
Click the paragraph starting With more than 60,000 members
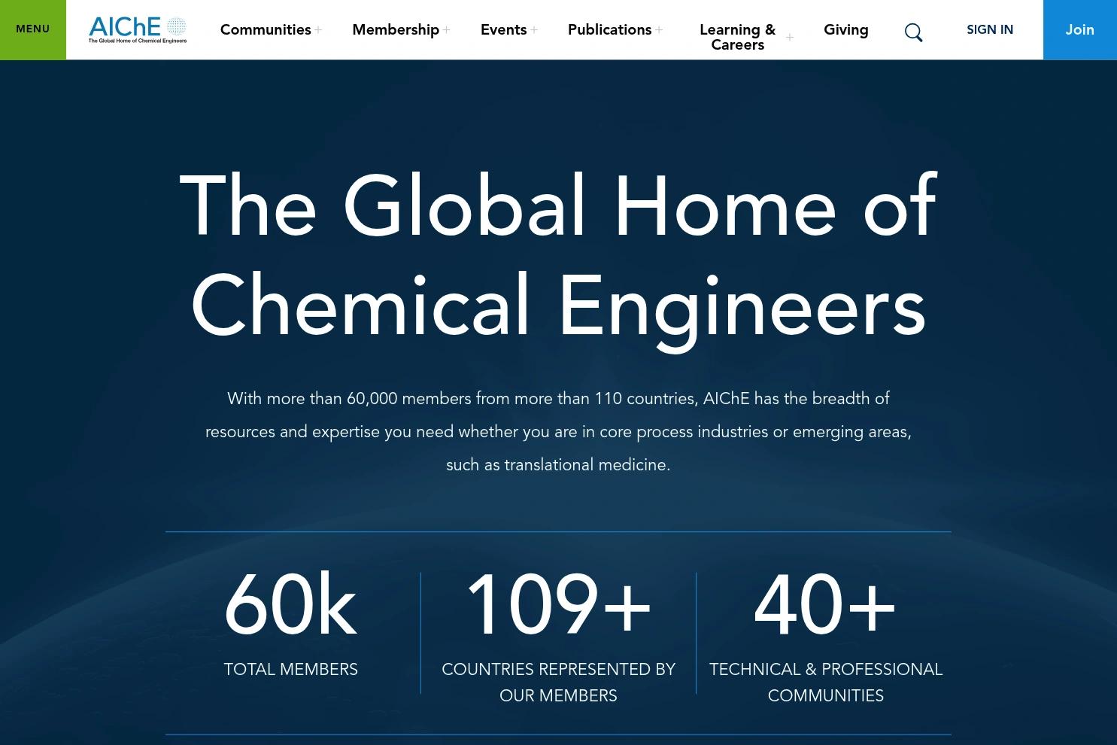pyautogui.click(x=558, y=432)
